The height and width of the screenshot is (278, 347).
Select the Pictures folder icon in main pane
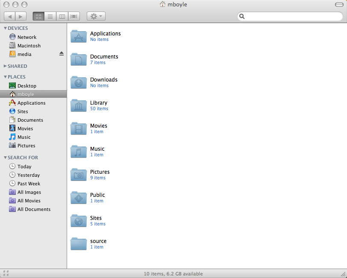(79, 175)
